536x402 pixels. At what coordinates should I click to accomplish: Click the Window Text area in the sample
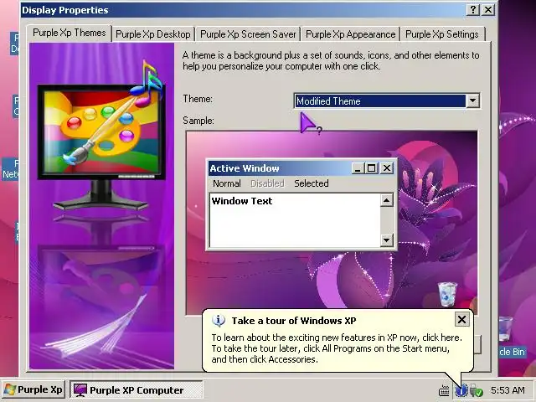click(x=295, y=220)
